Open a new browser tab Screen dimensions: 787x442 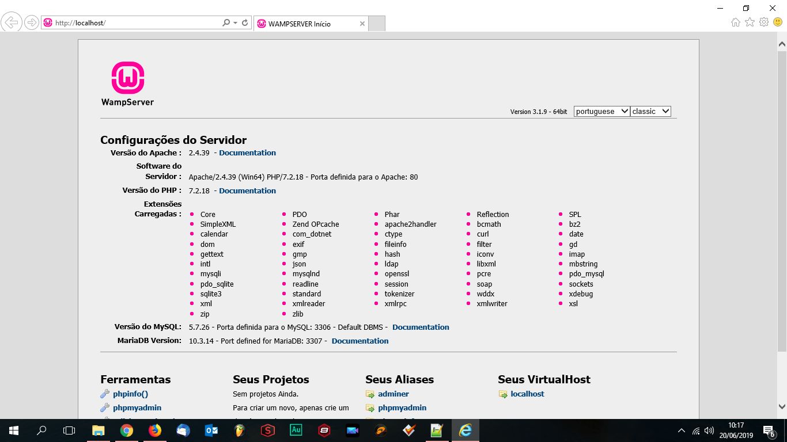click(376, 24)
